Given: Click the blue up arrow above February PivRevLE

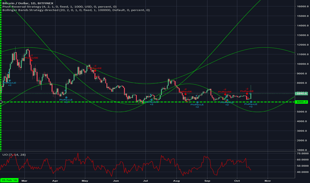Looking at the screenshot, I should [x=10, y=80].
